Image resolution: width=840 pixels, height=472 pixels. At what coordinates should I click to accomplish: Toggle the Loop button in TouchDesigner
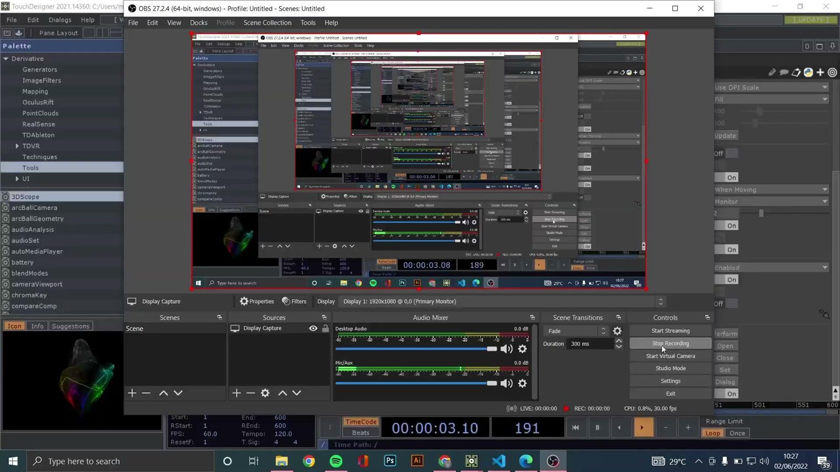click(712, 433)
